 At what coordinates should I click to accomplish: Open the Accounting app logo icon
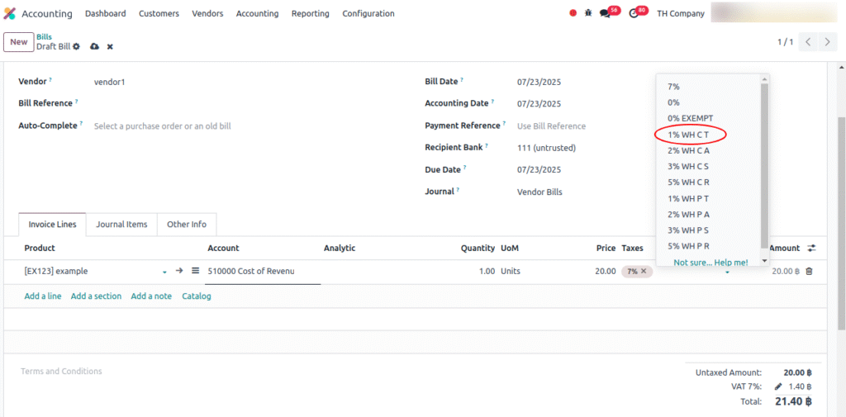(10, 13)
